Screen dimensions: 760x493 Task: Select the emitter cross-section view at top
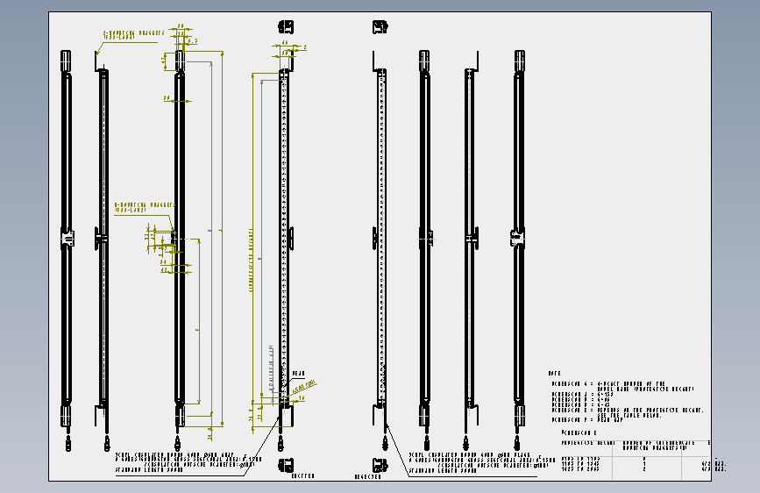pos(286,26)
